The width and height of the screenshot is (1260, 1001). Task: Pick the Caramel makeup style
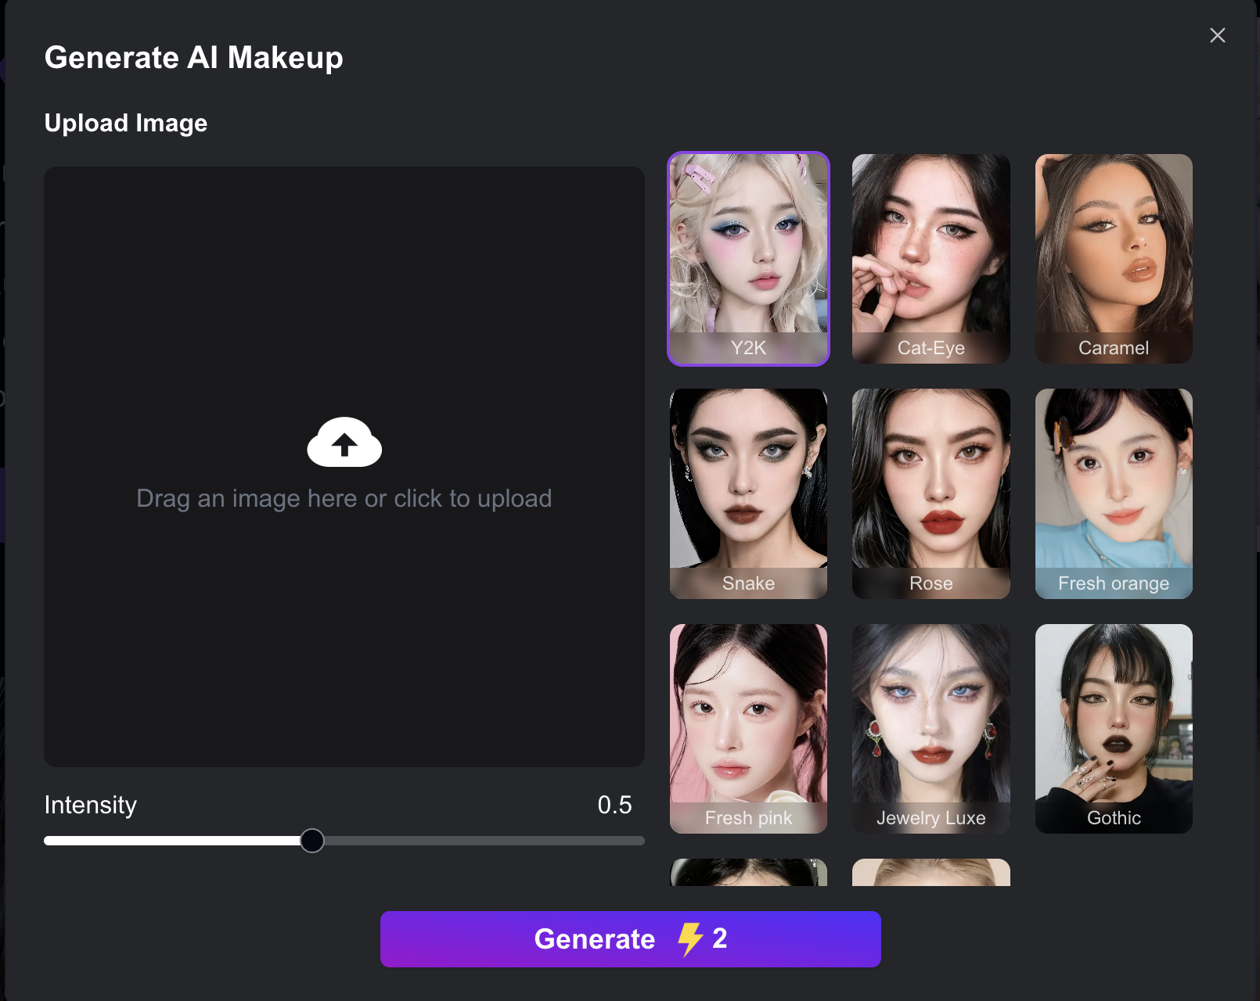pyautogui.click(x=1114, y=259)
